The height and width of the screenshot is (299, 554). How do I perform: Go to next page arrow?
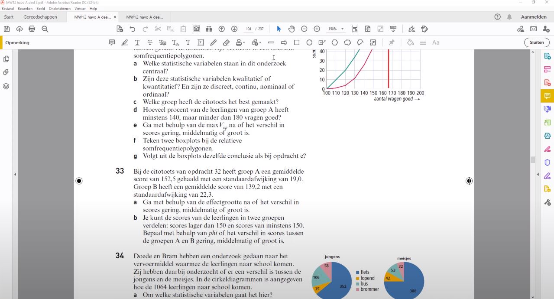234,29
